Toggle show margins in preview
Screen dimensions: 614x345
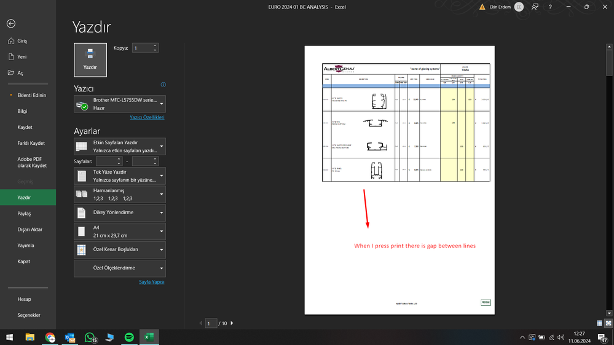[599, 323]
